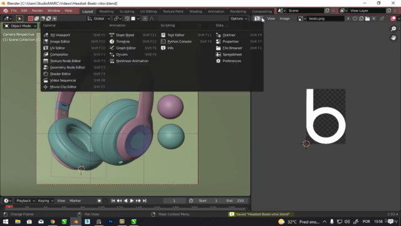This screenshot has width=401, height=226.
Task: Open Chrome from Windows taskbar
Action: click(x=53, y=222)
